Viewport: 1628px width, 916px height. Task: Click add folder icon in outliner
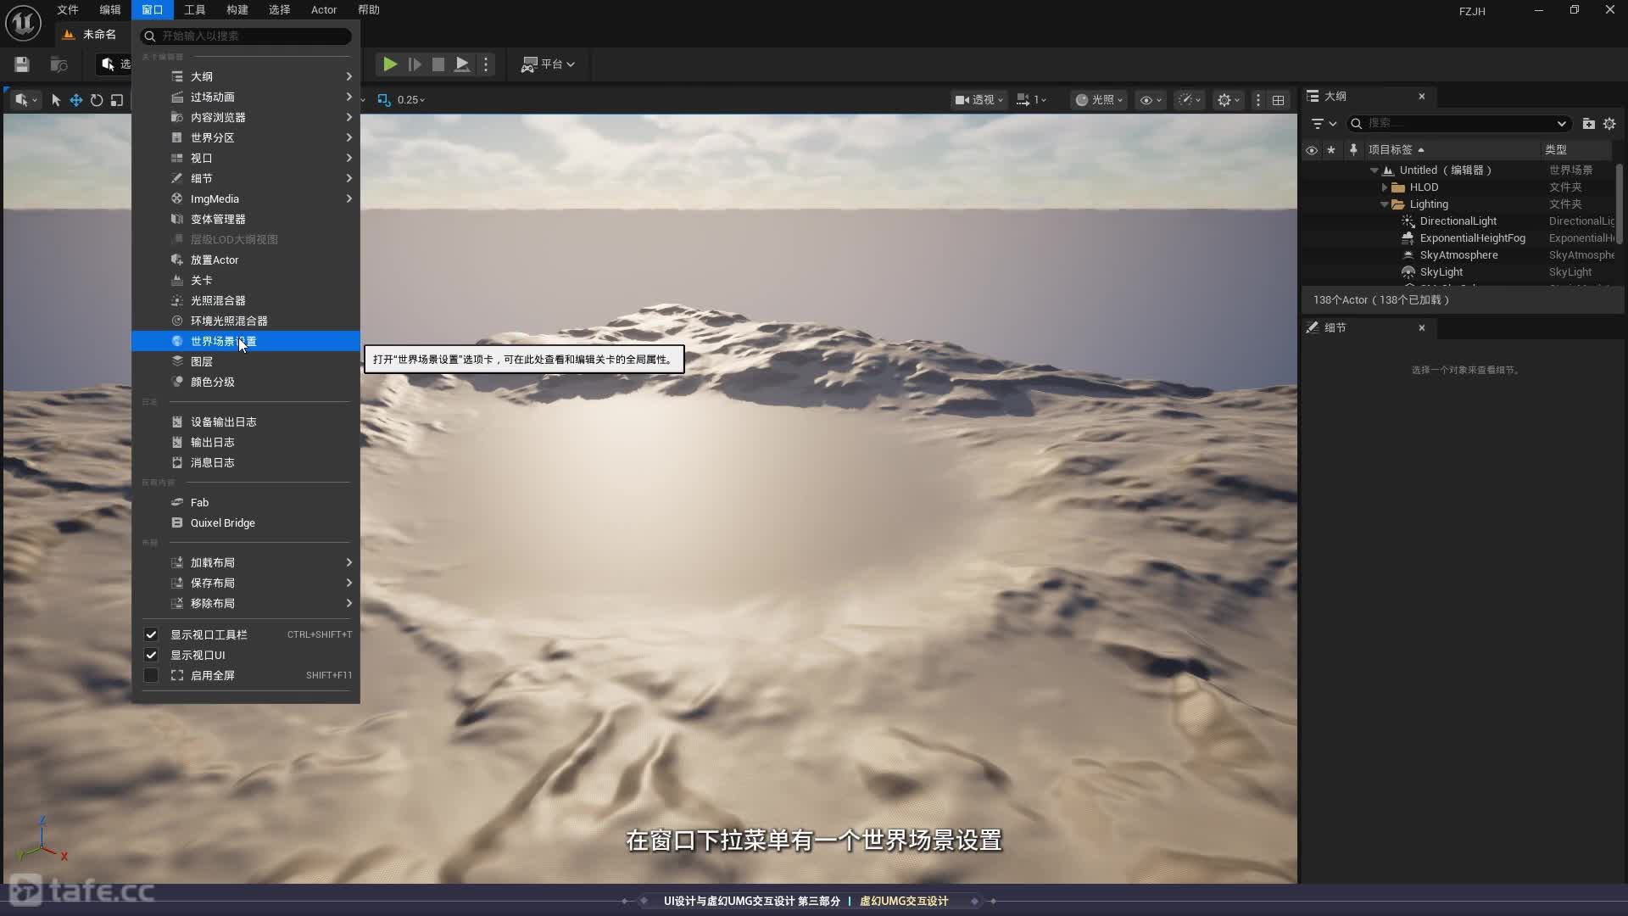click(1588, 124)
